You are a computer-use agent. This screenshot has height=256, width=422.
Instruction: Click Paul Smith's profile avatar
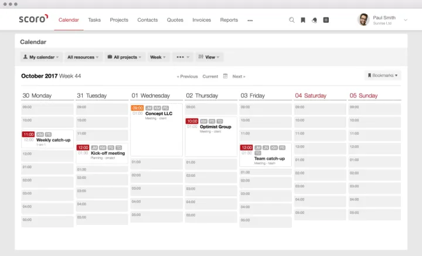[x=363, y=20]
